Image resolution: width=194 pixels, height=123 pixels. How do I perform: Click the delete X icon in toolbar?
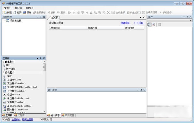tap(108, 13)
